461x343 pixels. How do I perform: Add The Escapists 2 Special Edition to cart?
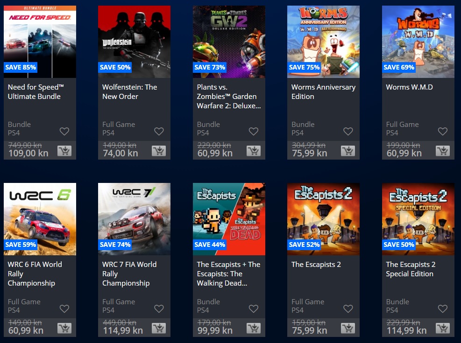coord(443,329)
